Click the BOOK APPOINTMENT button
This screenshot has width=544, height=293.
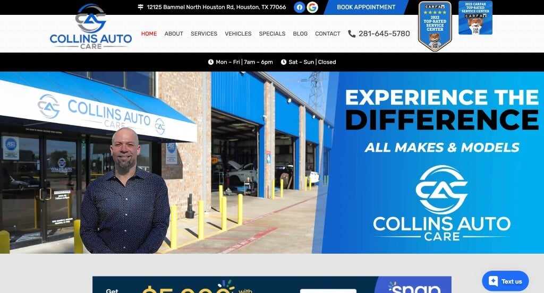[366, 7]
